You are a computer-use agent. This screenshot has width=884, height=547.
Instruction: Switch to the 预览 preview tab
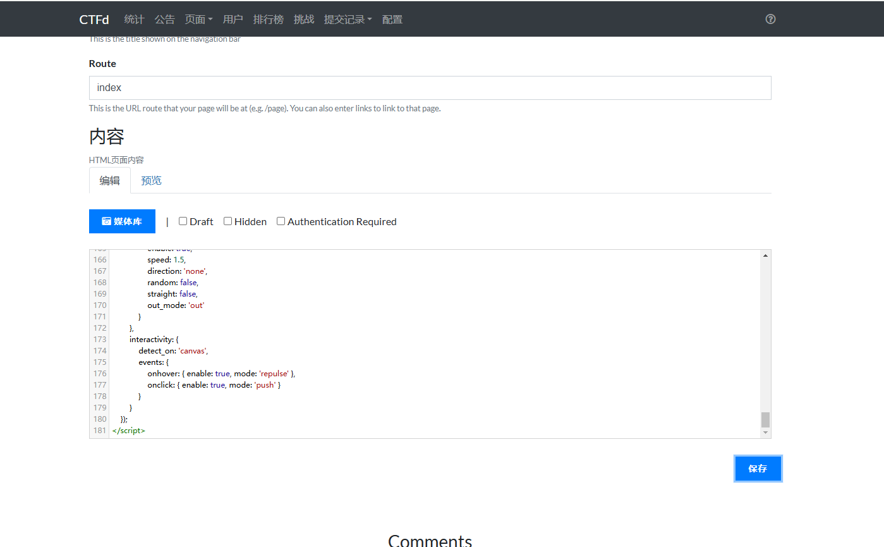(x=151, y=181)
